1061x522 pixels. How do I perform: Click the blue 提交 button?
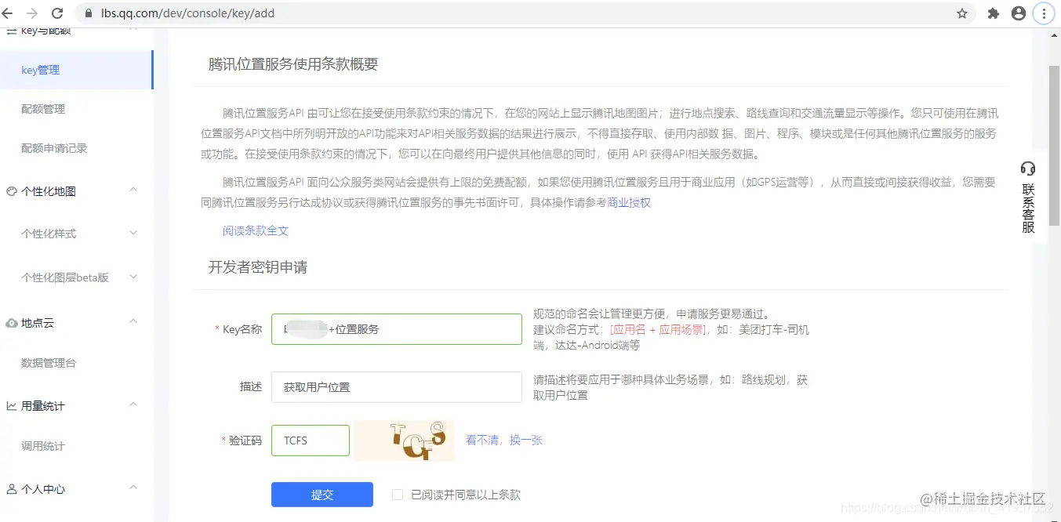point(322,495)
